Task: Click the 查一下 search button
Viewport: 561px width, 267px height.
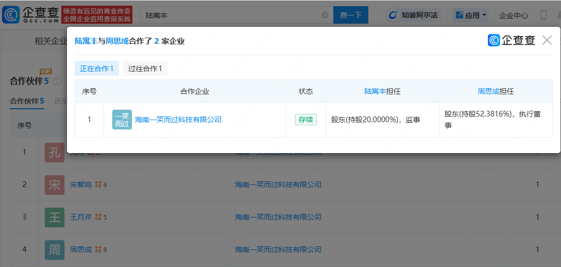Action: [351, 15]
